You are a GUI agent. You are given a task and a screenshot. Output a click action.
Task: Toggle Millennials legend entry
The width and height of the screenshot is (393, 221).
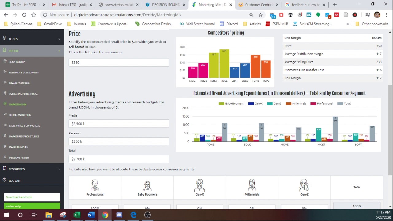pyautogui.click(x=296, y=103)
